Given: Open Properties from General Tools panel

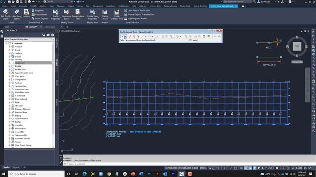Looking at the screenshot, I should coord(38,10).
